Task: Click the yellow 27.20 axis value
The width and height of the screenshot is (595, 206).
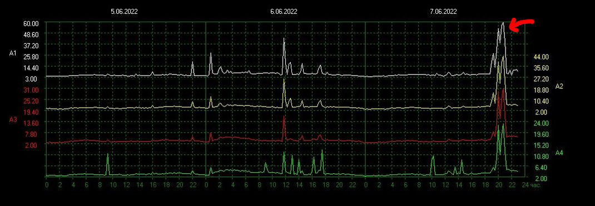Action: click(x=541, y=79)
